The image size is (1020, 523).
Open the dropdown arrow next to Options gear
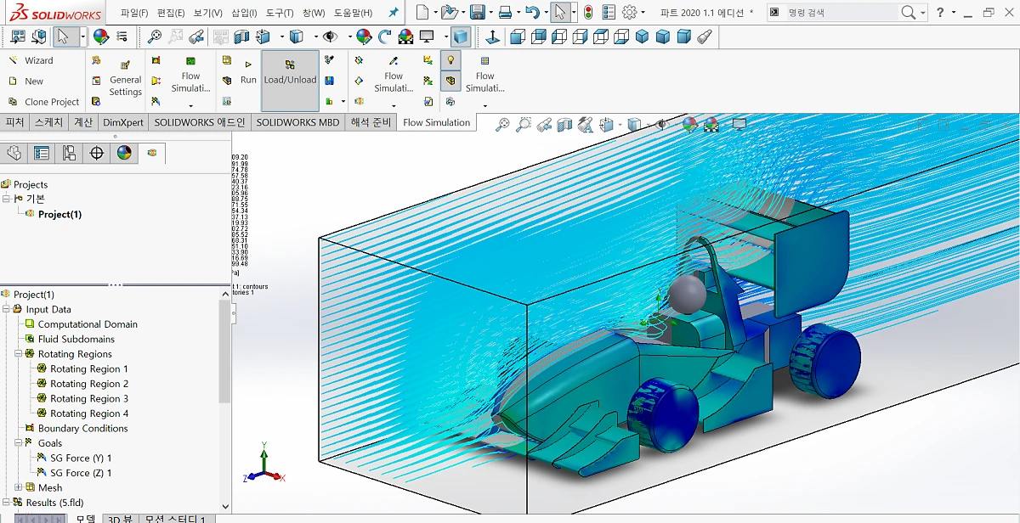[643, 13]
